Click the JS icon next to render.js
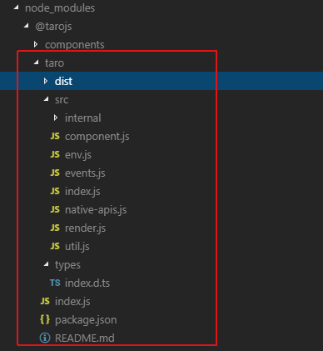Viewport: 323px width, 351px height. coord(55,228)
